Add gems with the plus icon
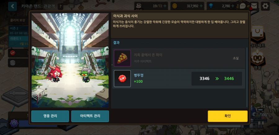The image size is (279, 135). click(x=232, y=6)
